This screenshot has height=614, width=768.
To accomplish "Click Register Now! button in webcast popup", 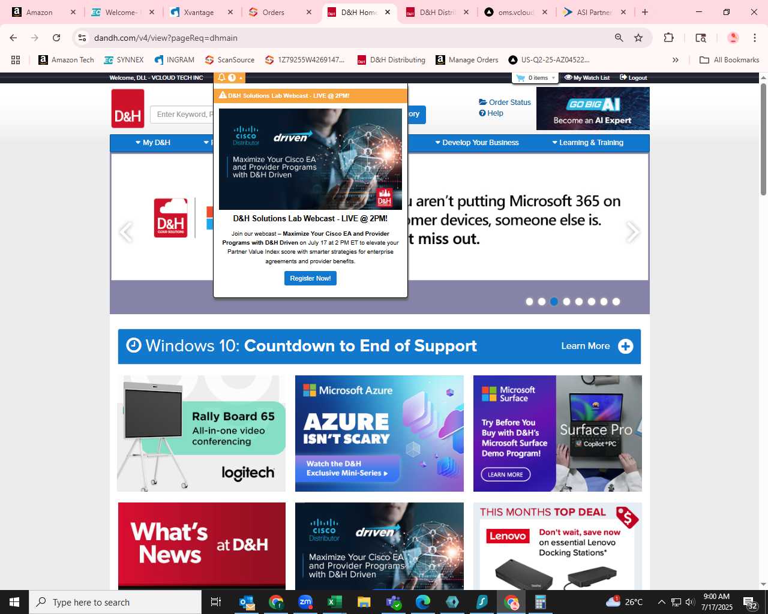I will pyautogui.click(x=310, y=278).
